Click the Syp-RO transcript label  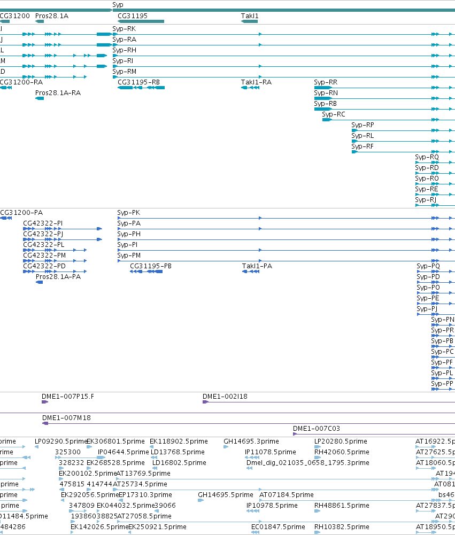(x=427, y=178)
